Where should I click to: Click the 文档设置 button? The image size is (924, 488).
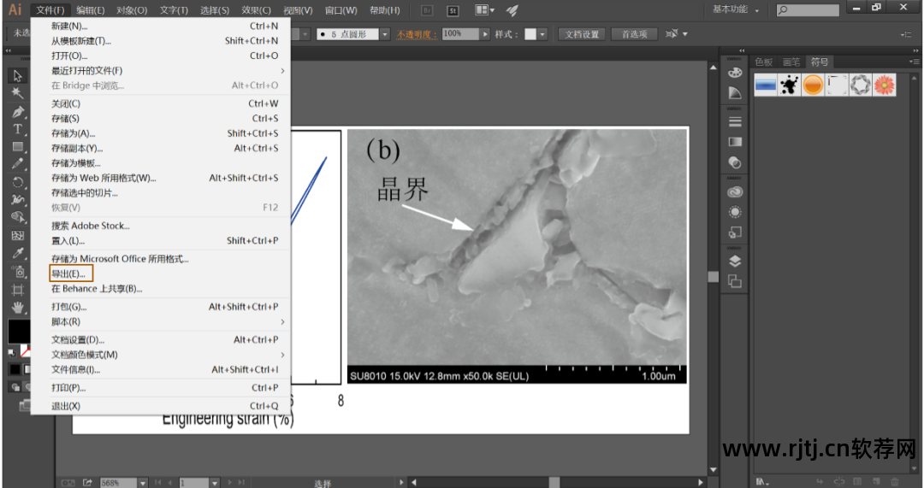[x=582, y=34]
